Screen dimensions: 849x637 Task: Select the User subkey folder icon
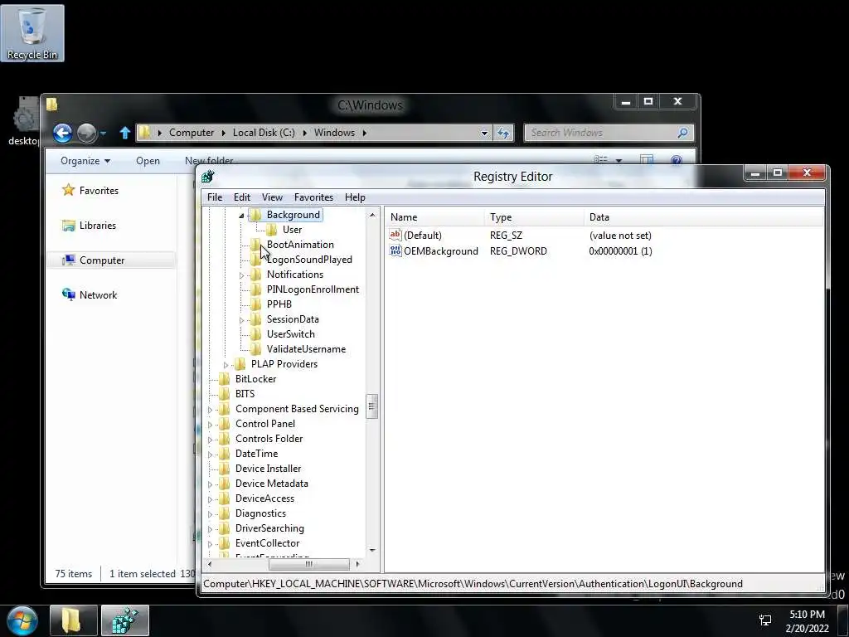(x=271, y=230)
